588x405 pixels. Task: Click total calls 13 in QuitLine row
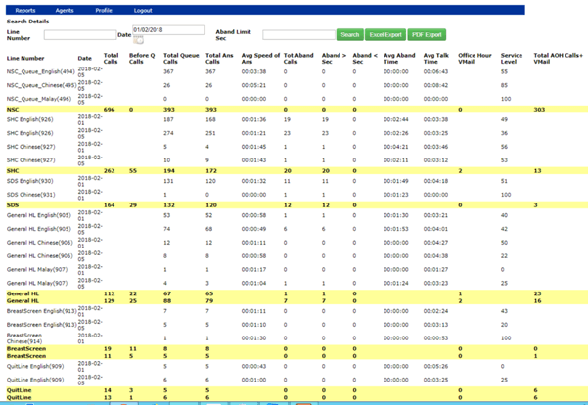pos(108,397)
